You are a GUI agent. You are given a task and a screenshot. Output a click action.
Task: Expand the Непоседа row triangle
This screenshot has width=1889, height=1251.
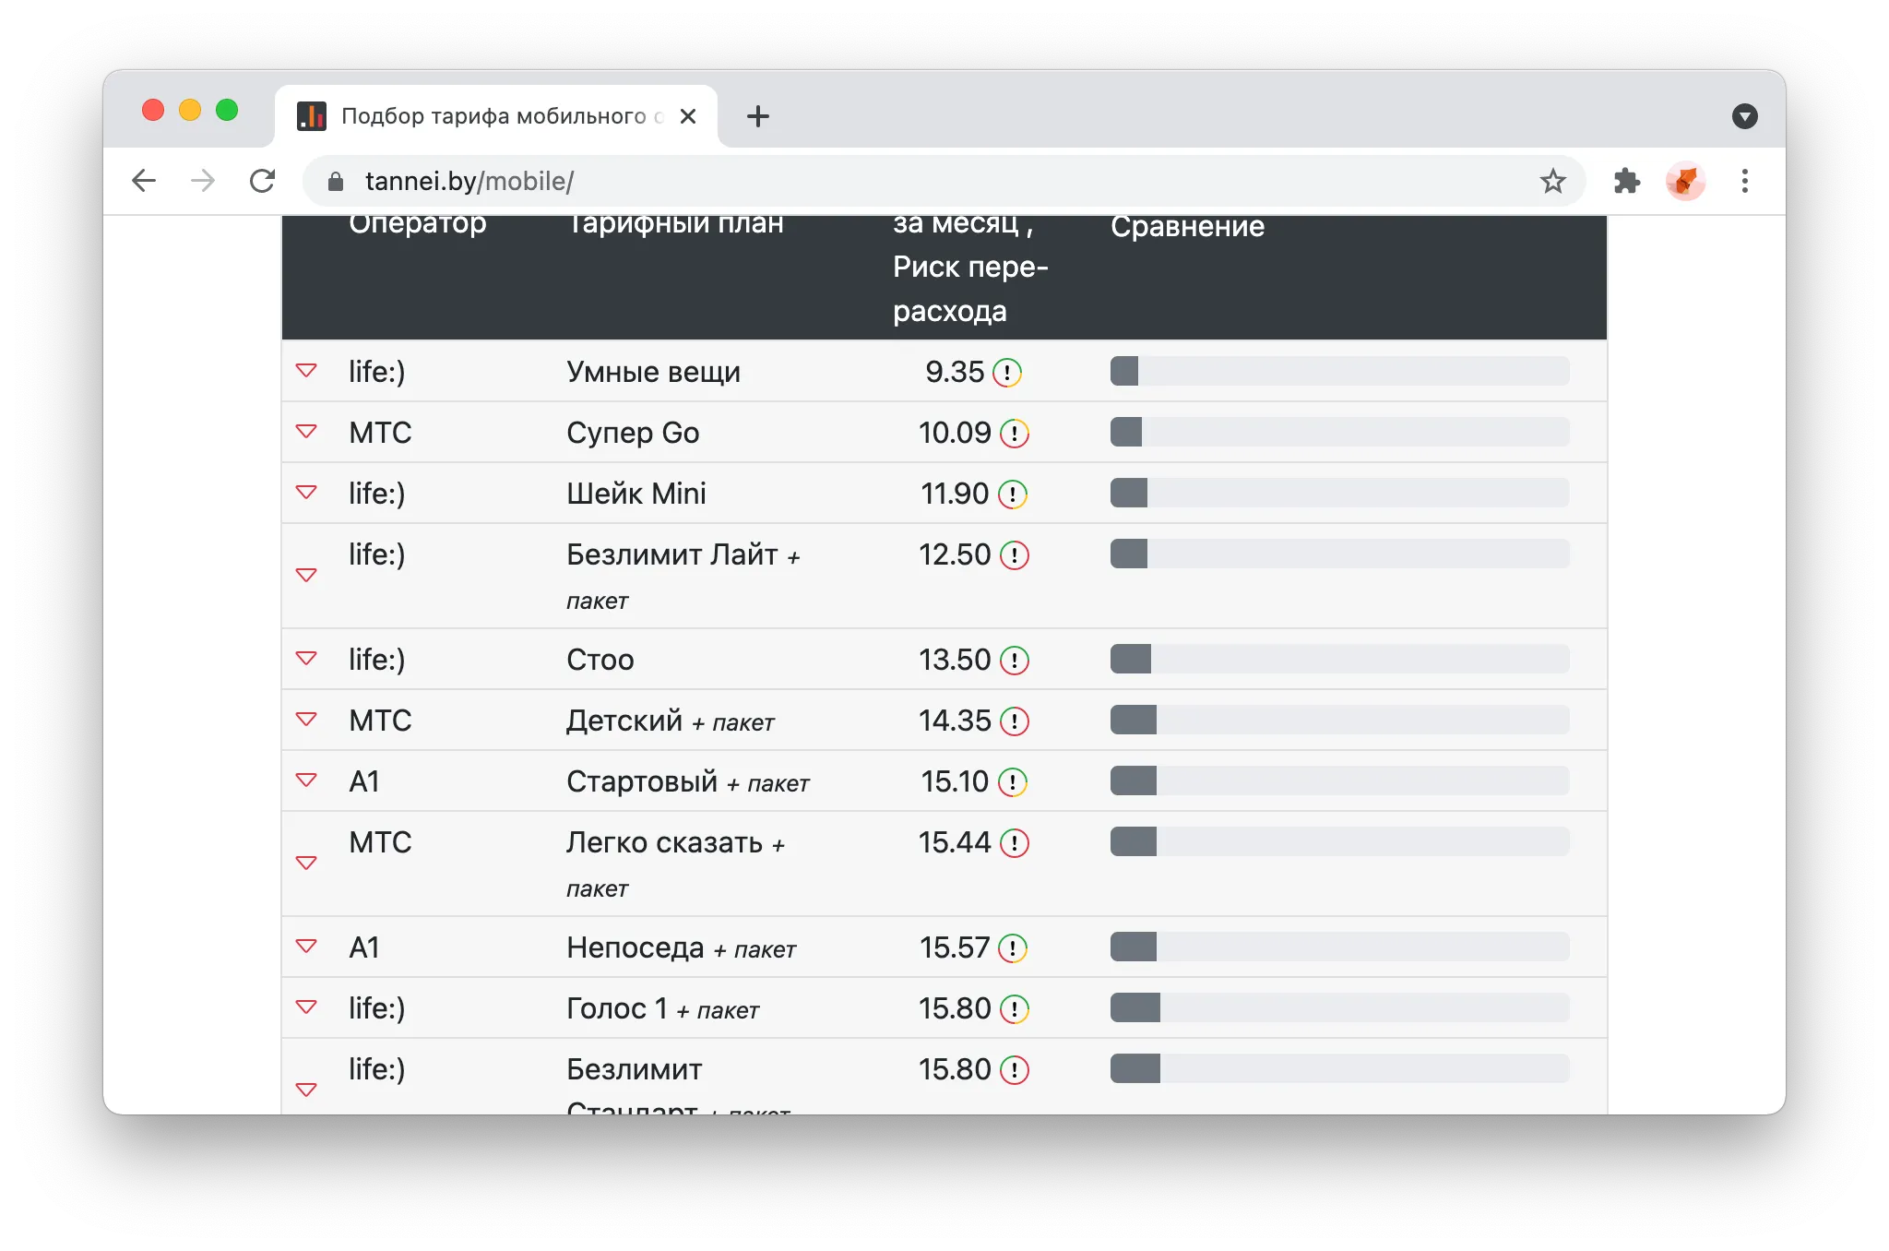click(306, 947)
